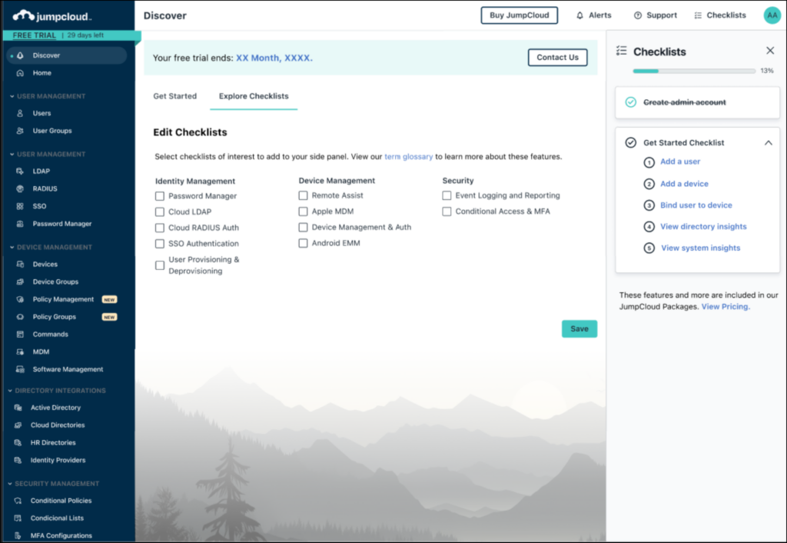The width and height of the screenshot is (787, 543).
Task: Click the Users icon in sidebar
Action: pos(21,113)
